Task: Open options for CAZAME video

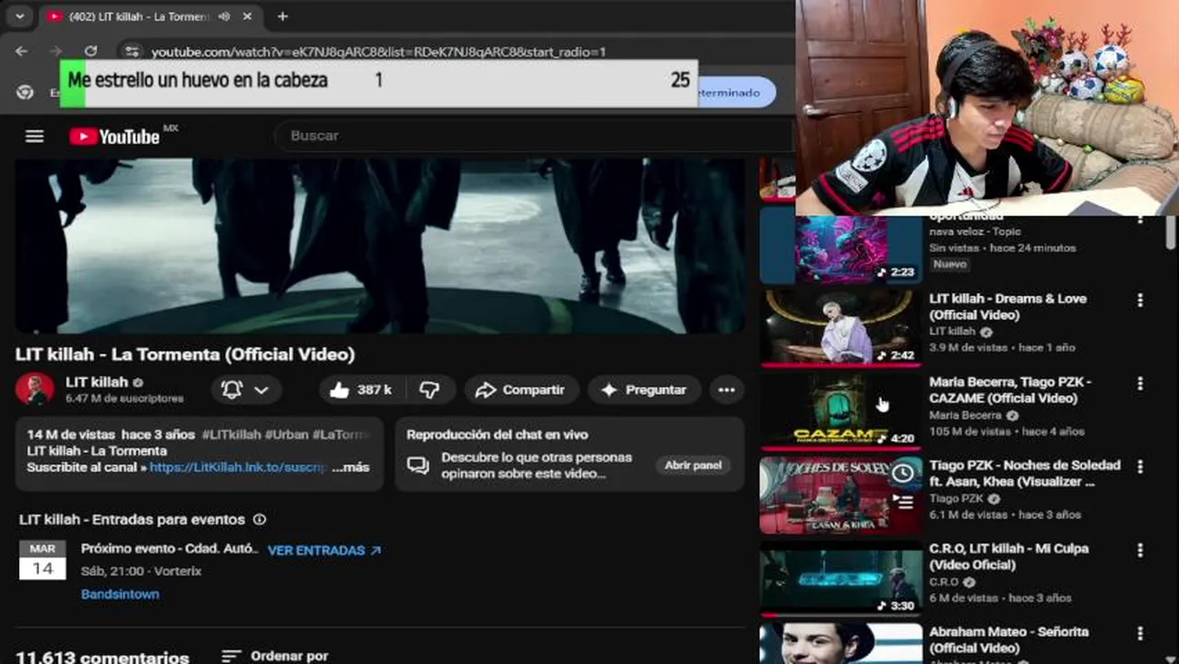Action: 1140,384
